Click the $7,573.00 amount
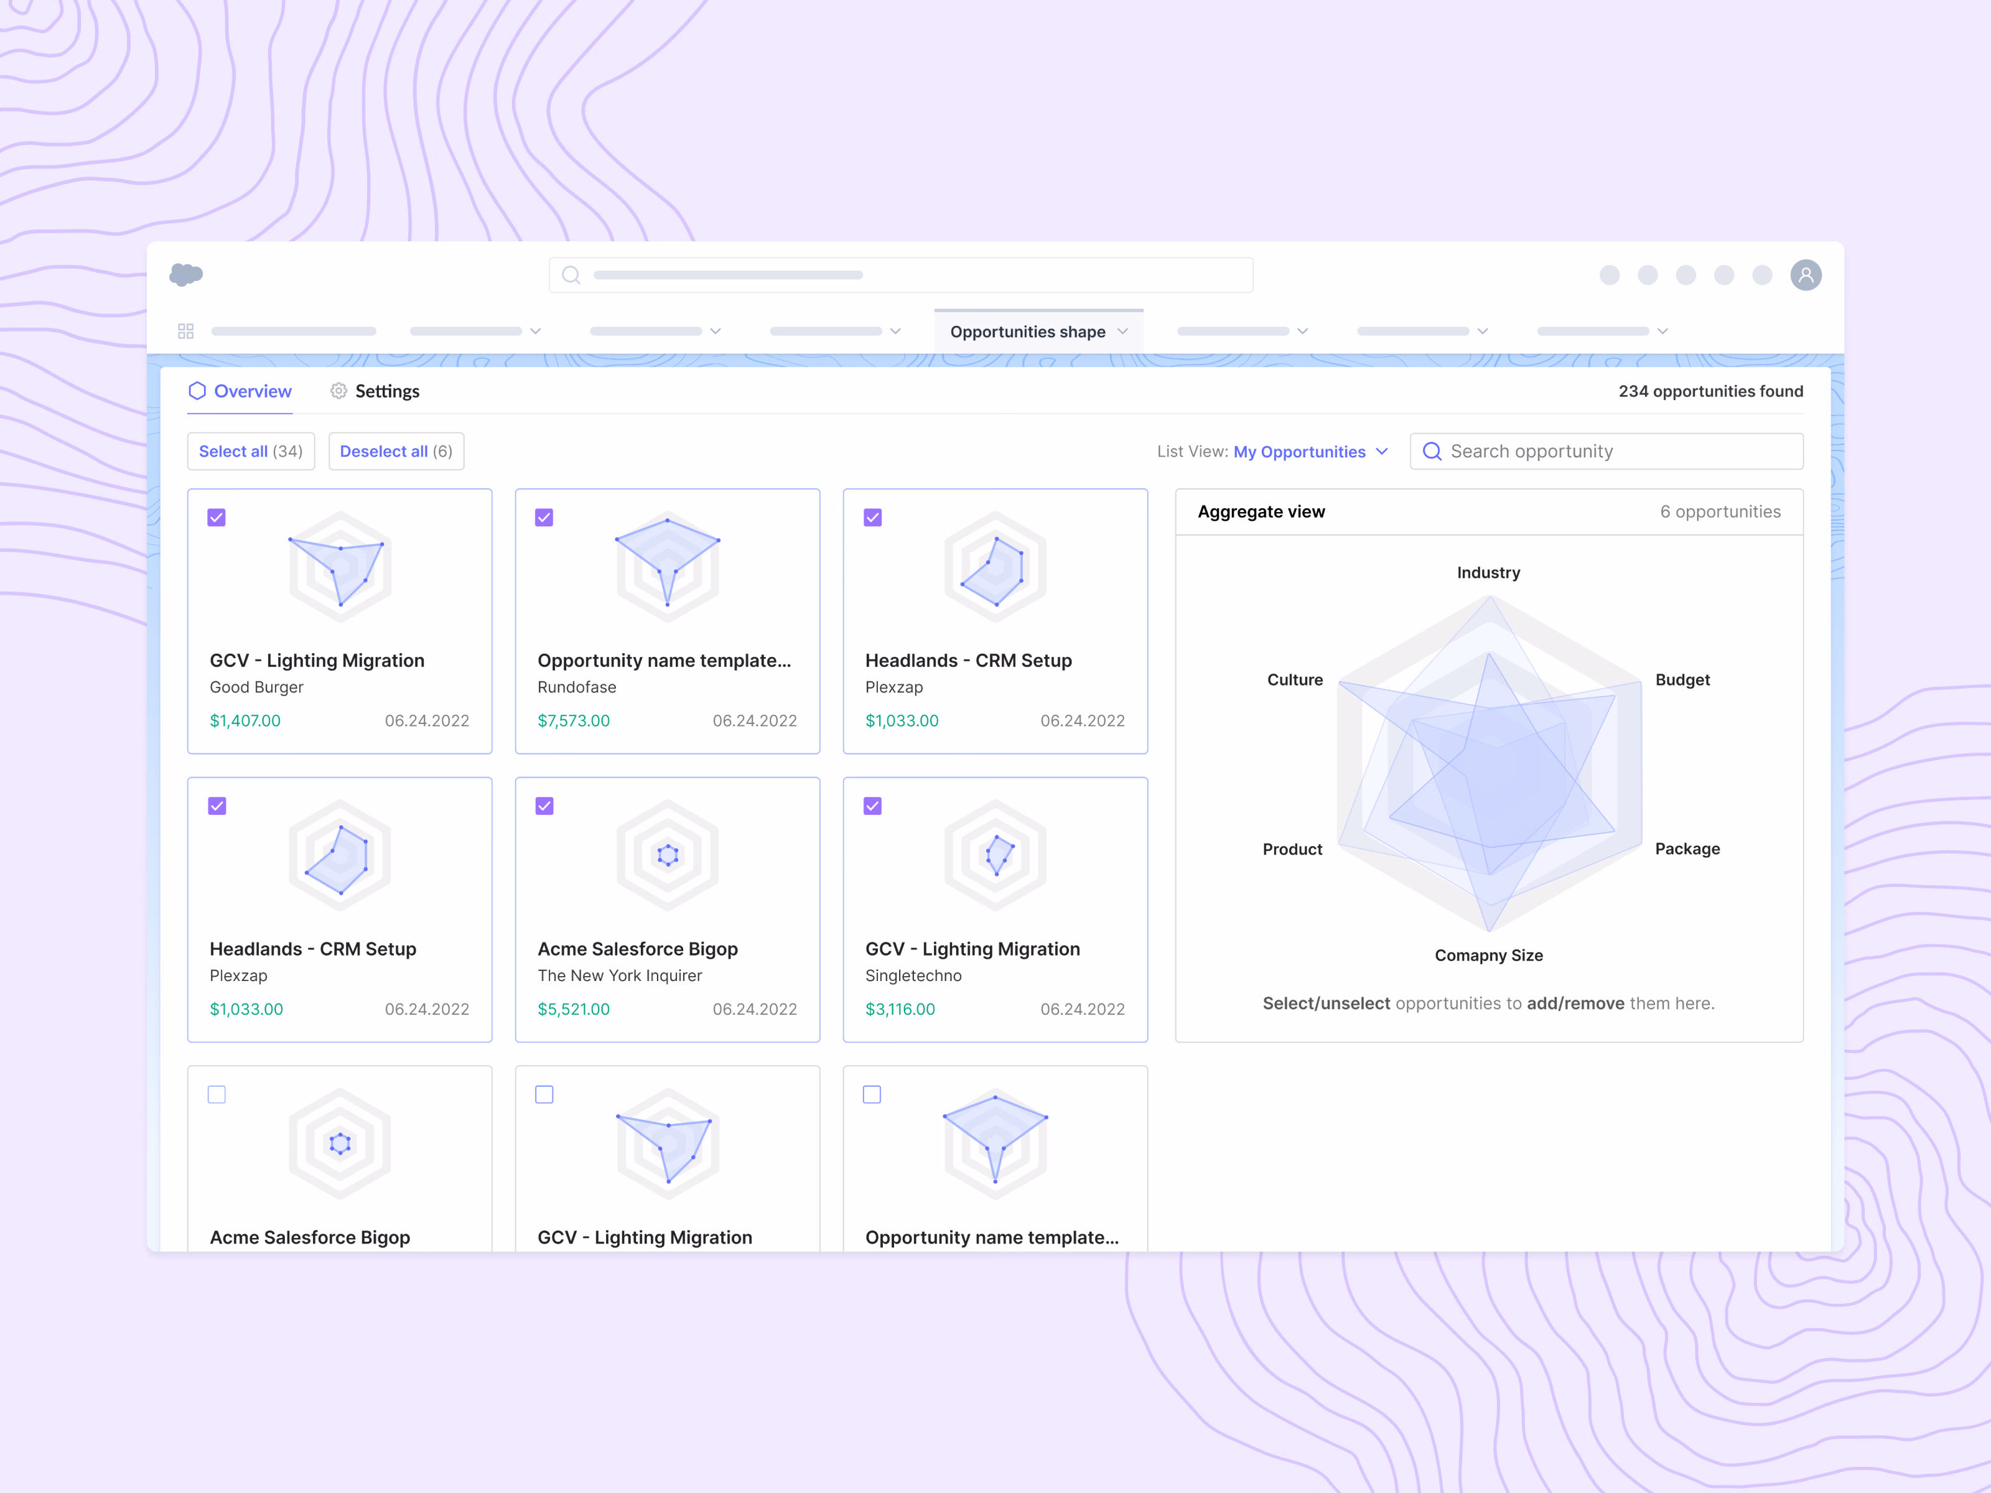1991x1493 pixels. pyautogui.click(x=574, y=721)
